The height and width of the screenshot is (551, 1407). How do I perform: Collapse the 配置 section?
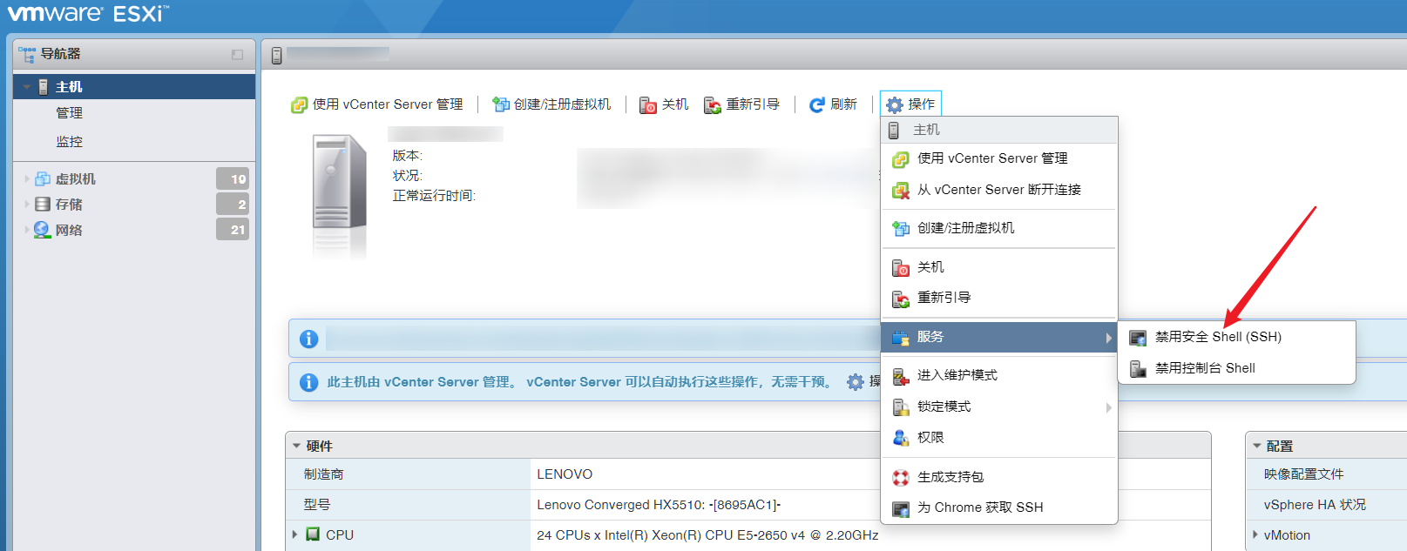point(1256,446)
